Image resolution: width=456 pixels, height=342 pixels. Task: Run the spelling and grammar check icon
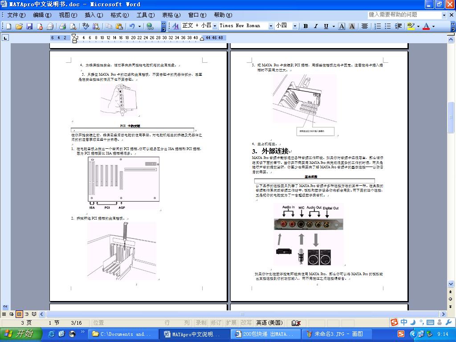tap(86, 26)
